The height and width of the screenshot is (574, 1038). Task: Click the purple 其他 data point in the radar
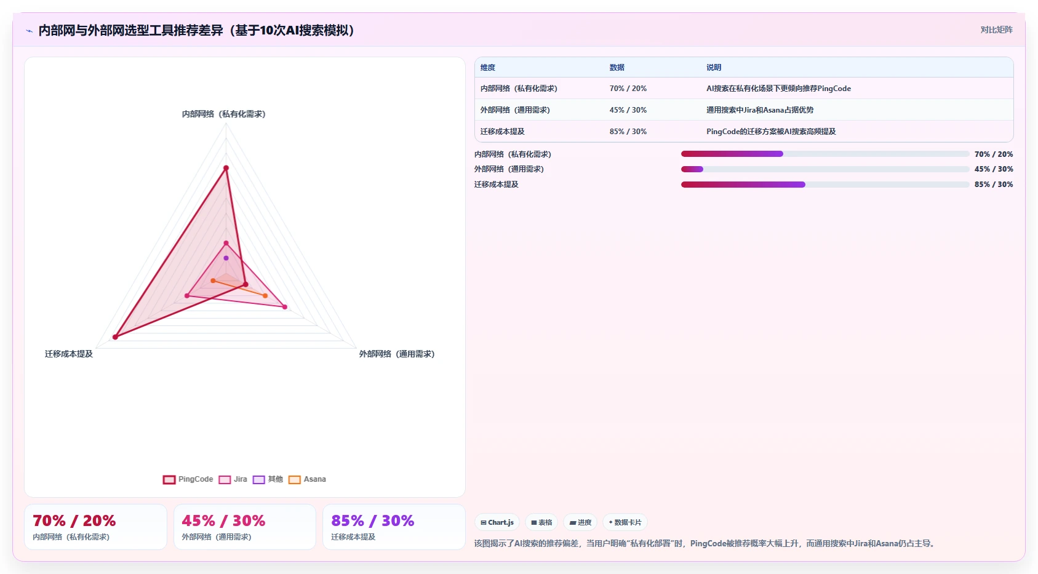tap(226, 258)
